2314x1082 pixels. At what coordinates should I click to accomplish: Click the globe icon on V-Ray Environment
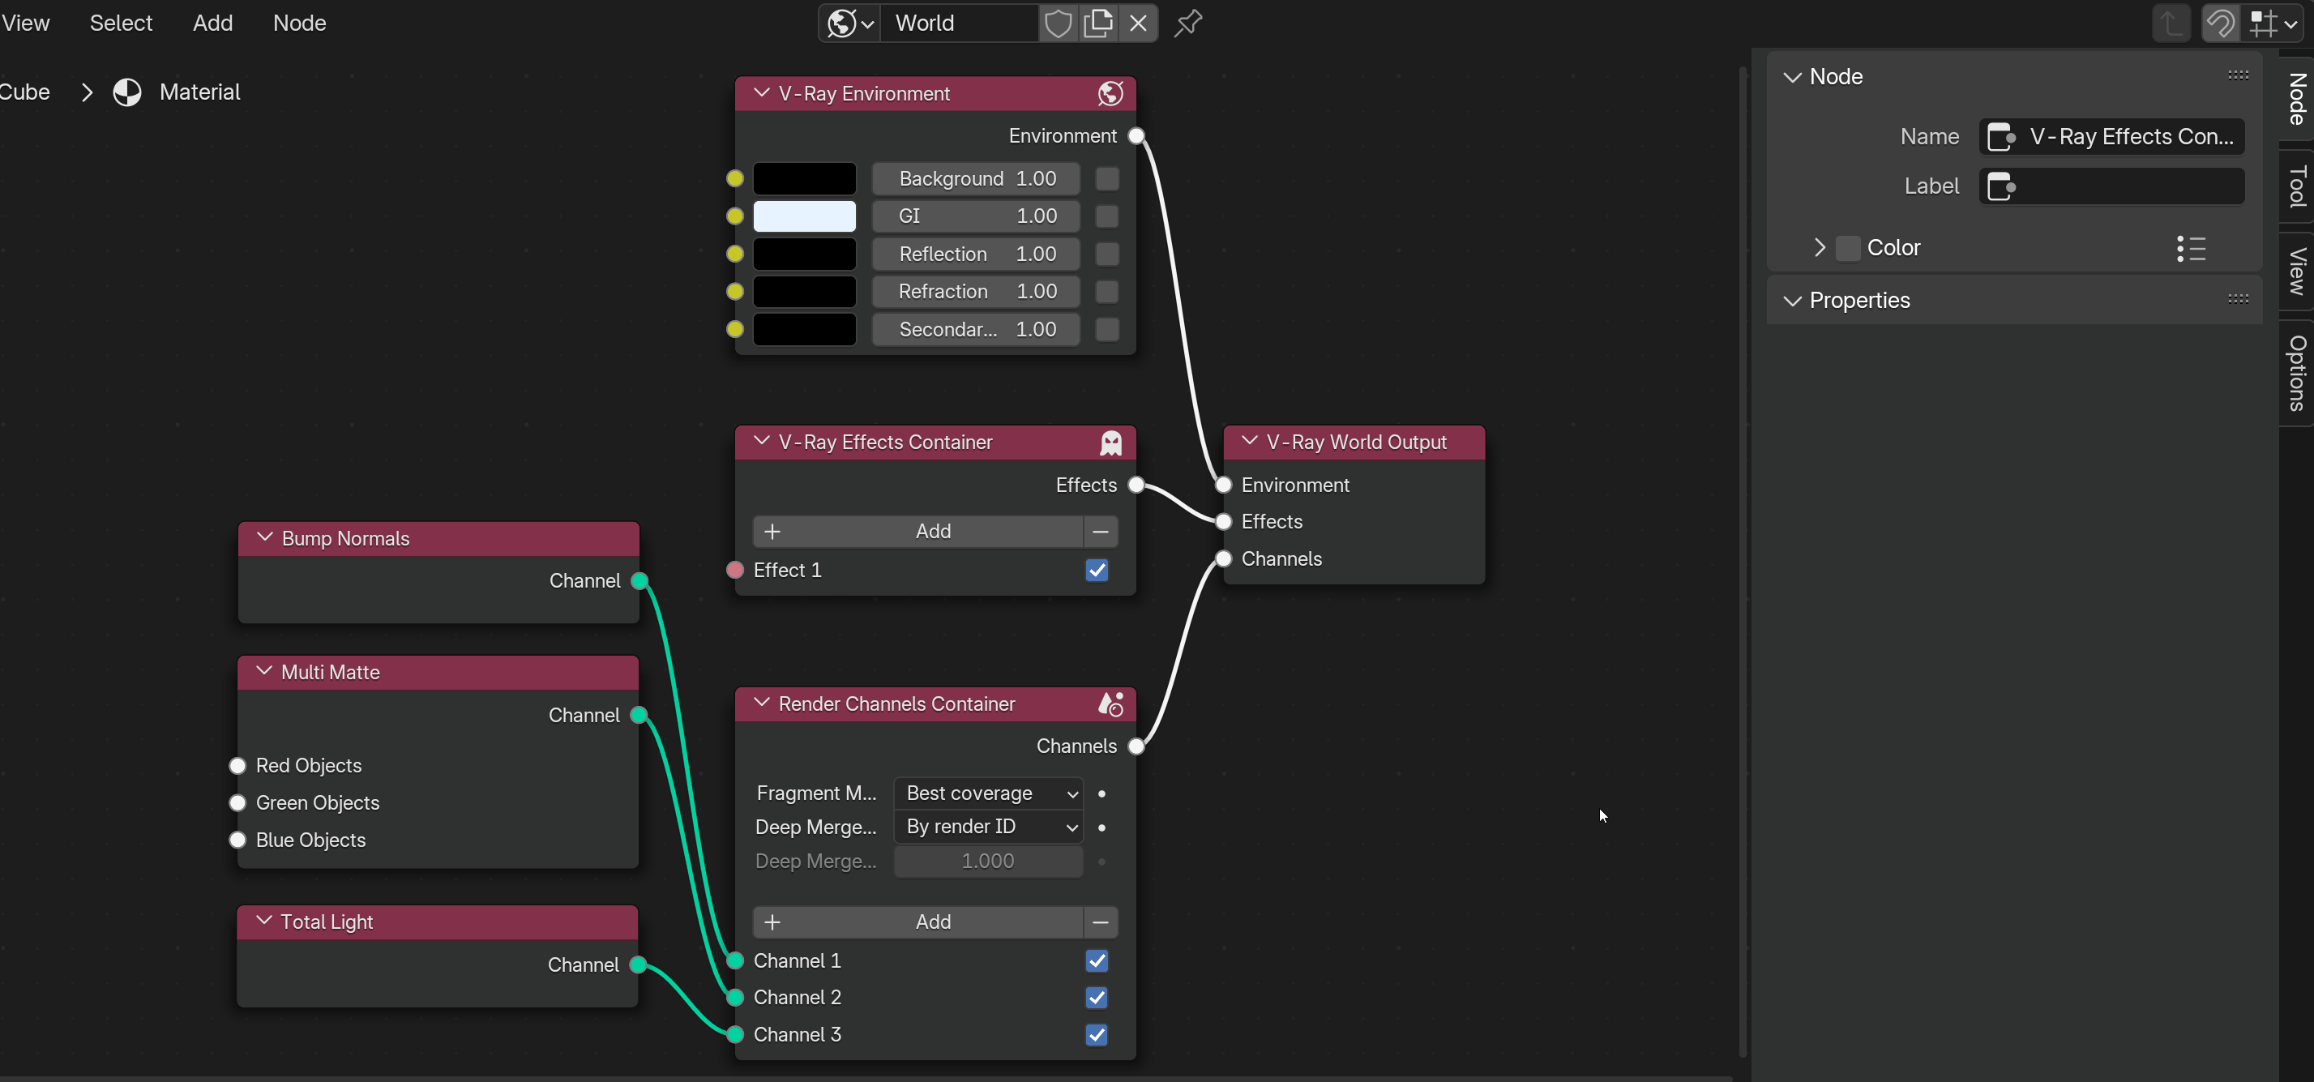1110,93
